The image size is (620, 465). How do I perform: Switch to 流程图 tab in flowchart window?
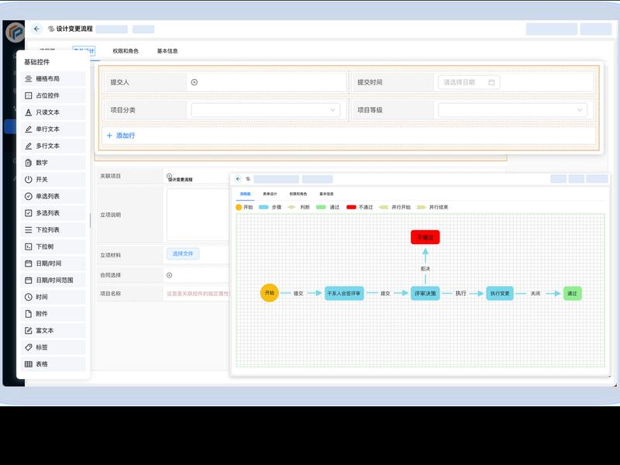(245, 195)
